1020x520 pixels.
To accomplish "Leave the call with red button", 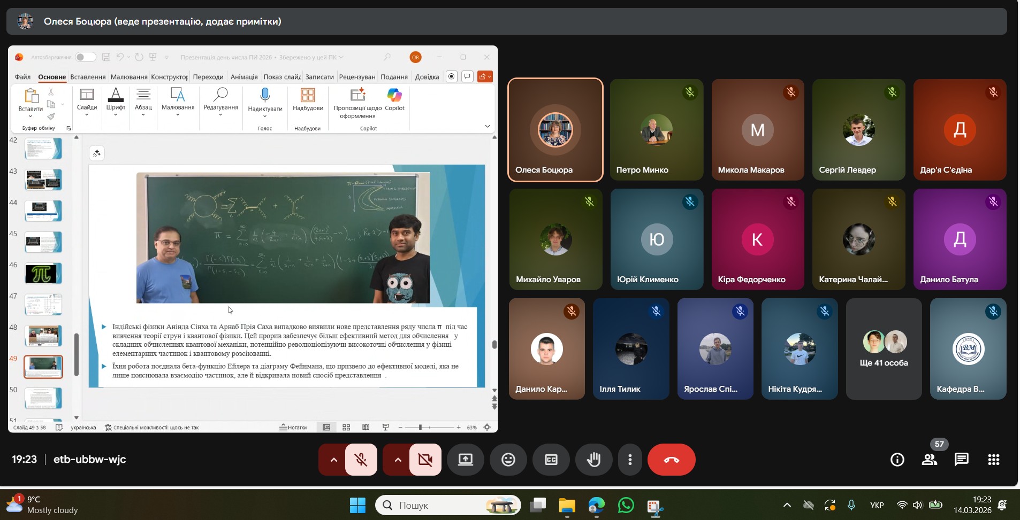I will 671,460.
